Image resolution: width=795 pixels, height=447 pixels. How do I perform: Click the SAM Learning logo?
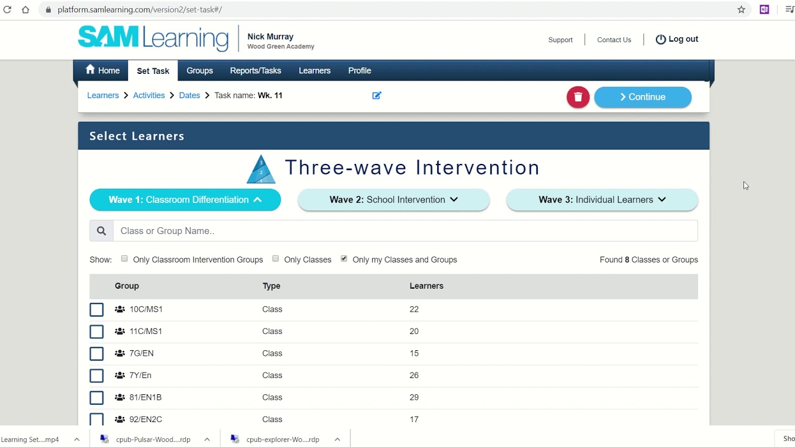[153, 38]
